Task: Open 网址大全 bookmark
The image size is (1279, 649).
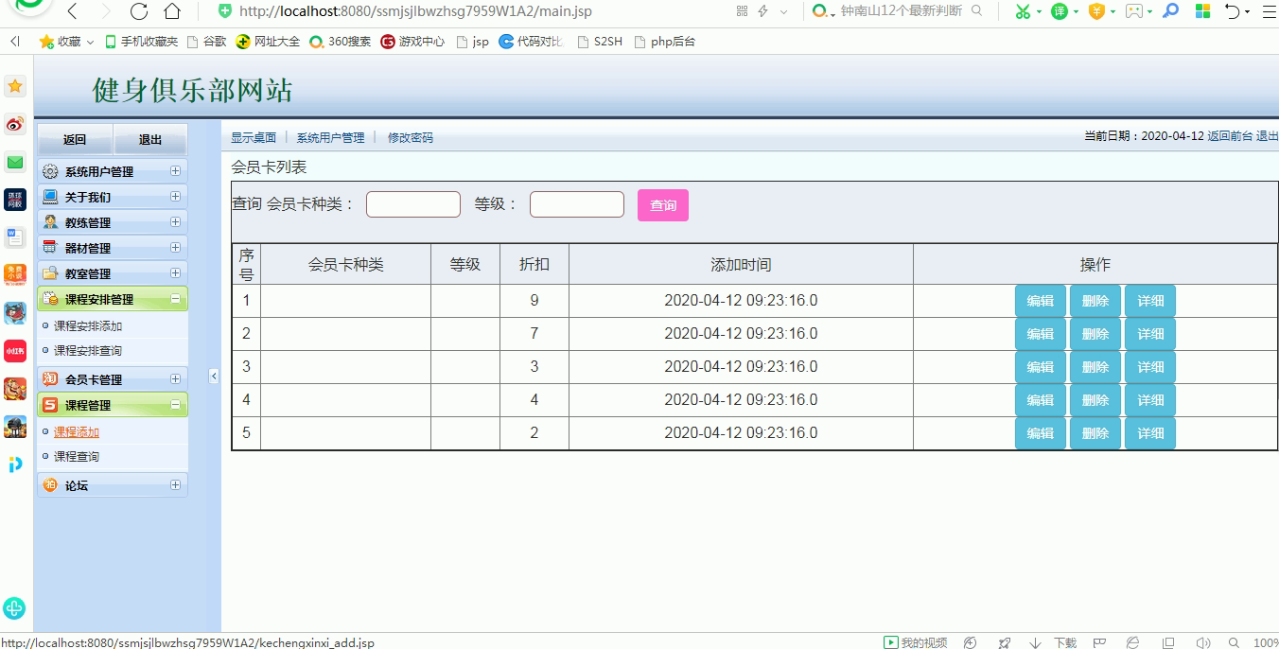Action: tap(269, 42)
